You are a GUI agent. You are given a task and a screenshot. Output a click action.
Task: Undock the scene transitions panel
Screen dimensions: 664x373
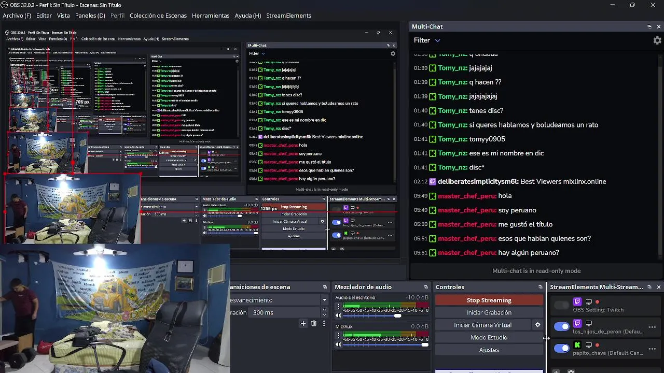tap(325, 287)
